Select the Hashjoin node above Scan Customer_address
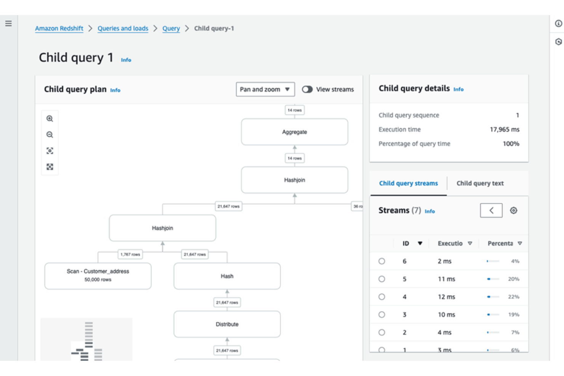This screenshot has height=376, width=564. 162,228
